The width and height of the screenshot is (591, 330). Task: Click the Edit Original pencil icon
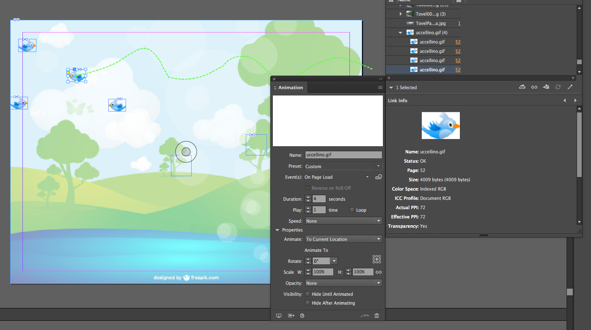click(x=570, y=87)
